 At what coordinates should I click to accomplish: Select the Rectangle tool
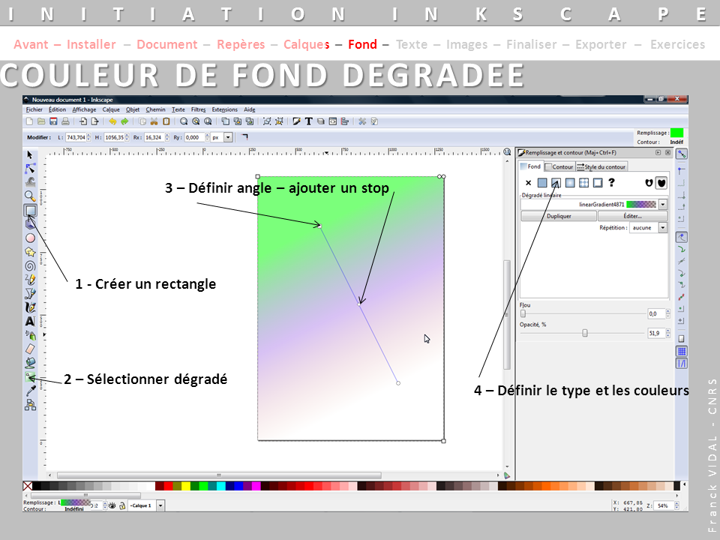[x=30, y=210]
